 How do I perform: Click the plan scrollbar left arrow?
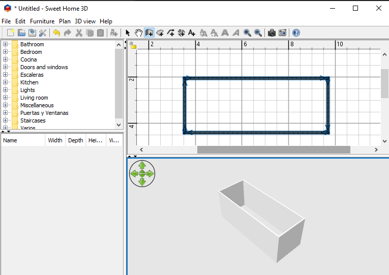[x=141, y=150]
